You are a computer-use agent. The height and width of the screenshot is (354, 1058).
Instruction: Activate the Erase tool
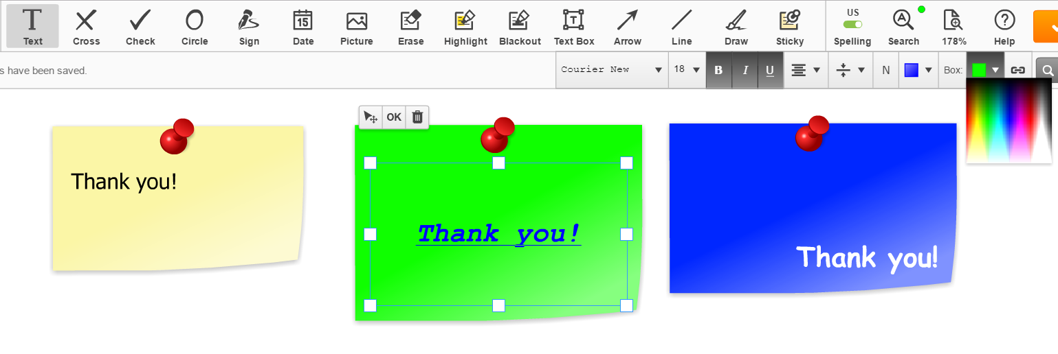point(410,26)
